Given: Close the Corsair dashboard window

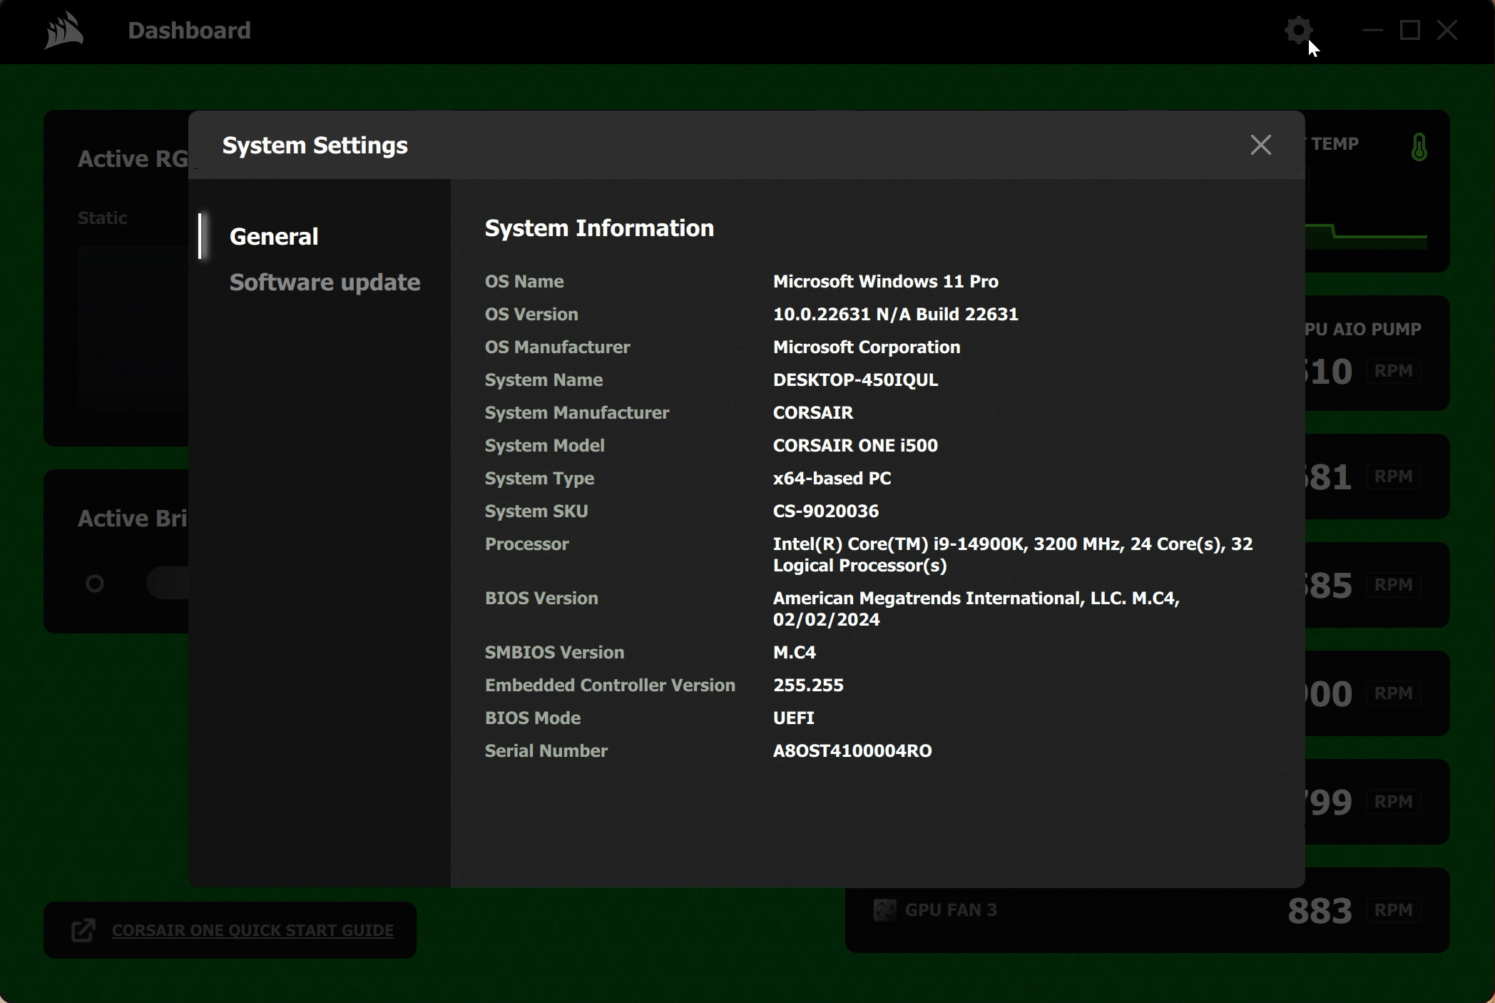Looking at the screenshot, I should coord(1447,31).
